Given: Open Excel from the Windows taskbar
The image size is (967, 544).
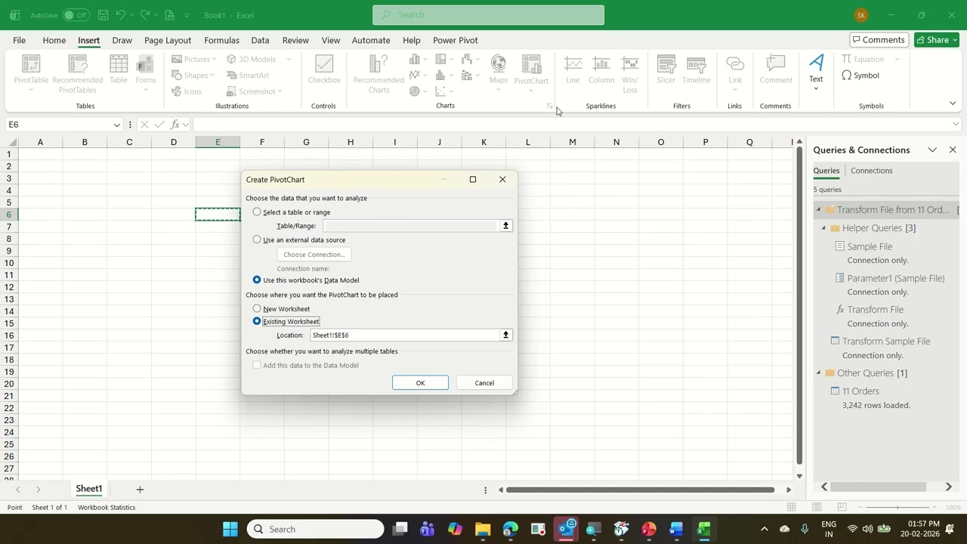Looking at the screenshot, I should (x=703, y=529).
